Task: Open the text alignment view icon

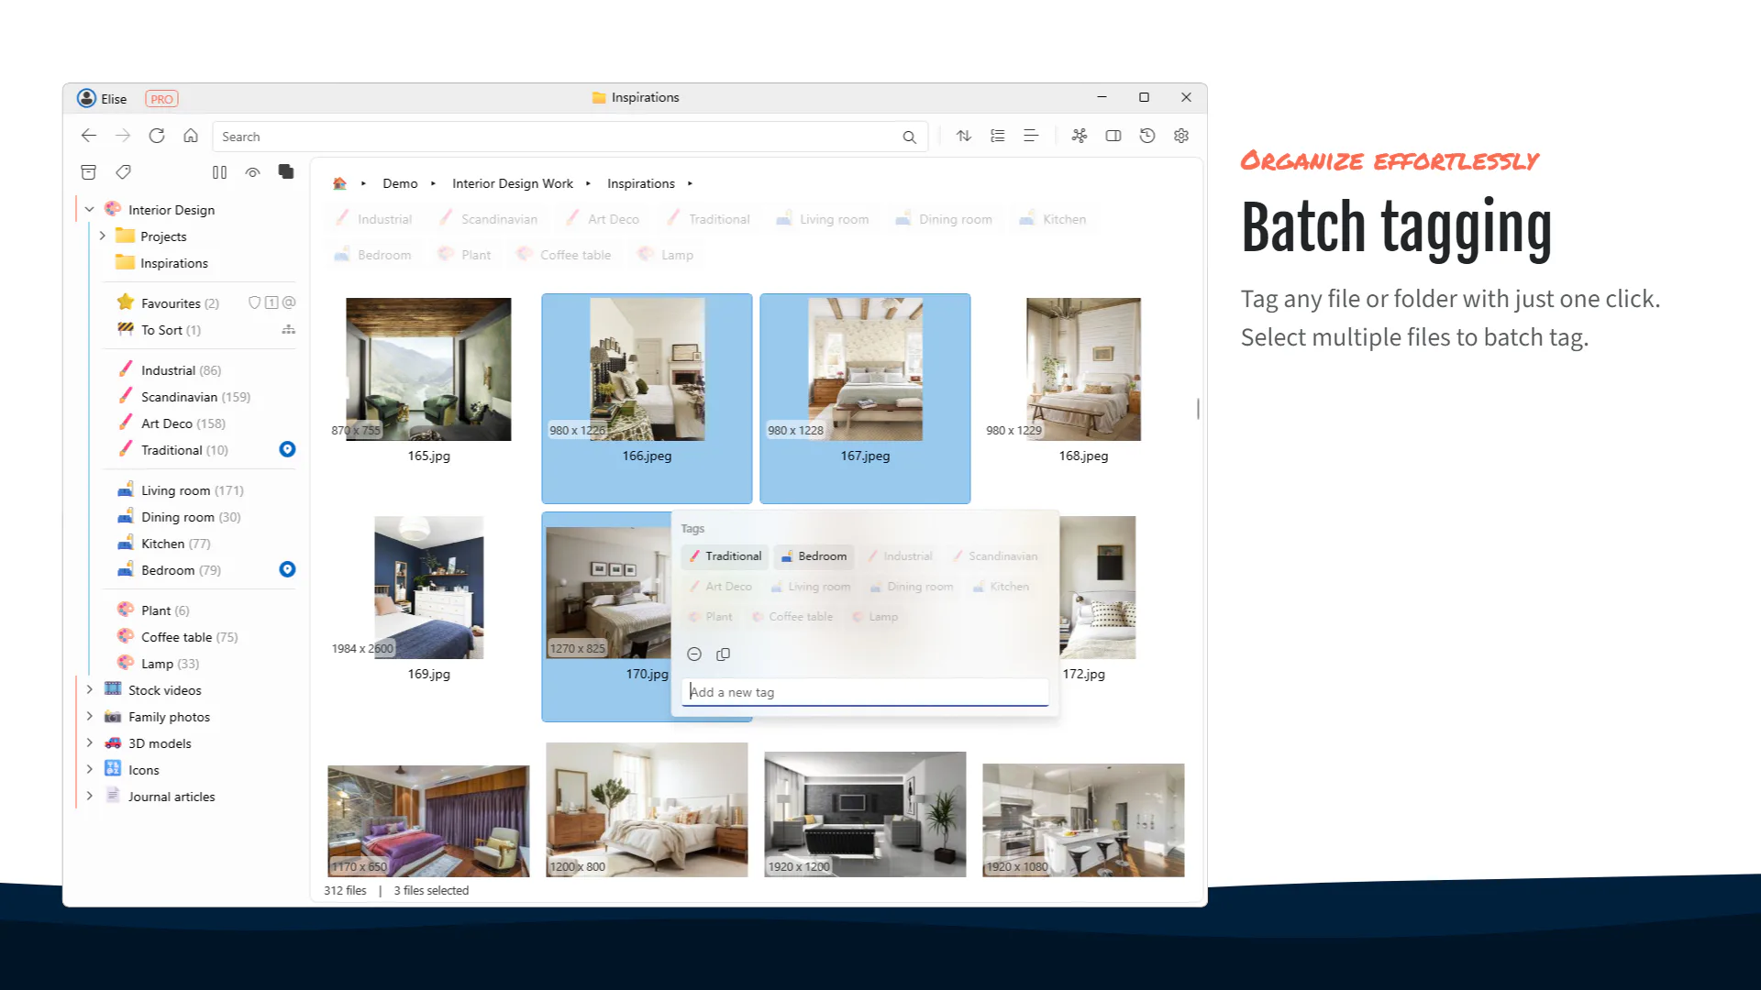Action: pos(1031,136)
